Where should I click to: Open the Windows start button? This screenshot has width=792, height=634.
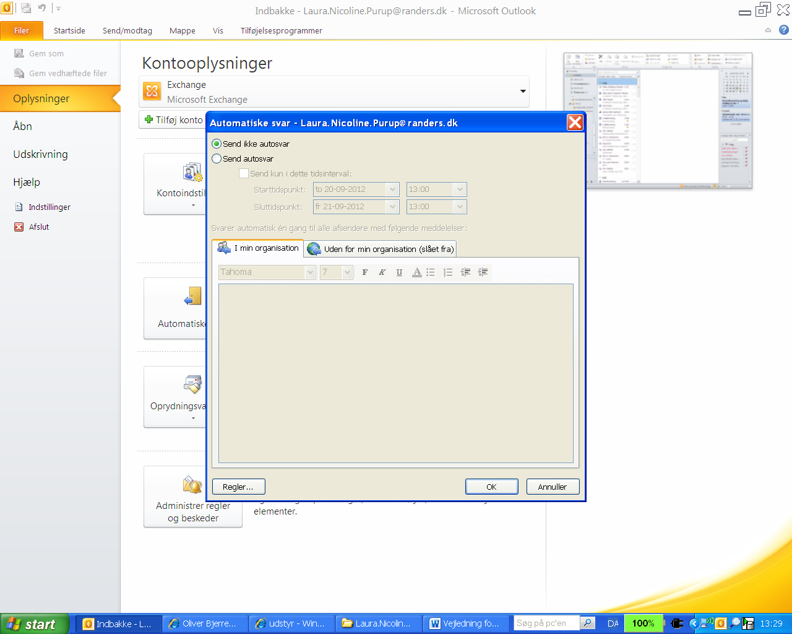(35, 624)
